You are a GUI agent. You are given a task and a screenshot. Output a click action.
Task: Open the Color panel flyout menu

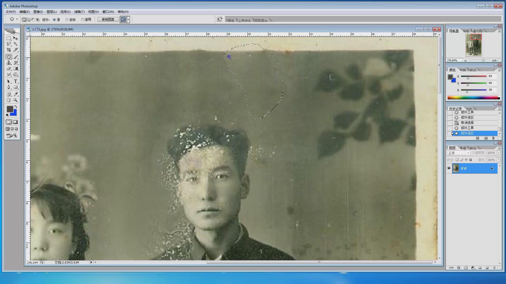pyautogui.click(x=499, y=70)
